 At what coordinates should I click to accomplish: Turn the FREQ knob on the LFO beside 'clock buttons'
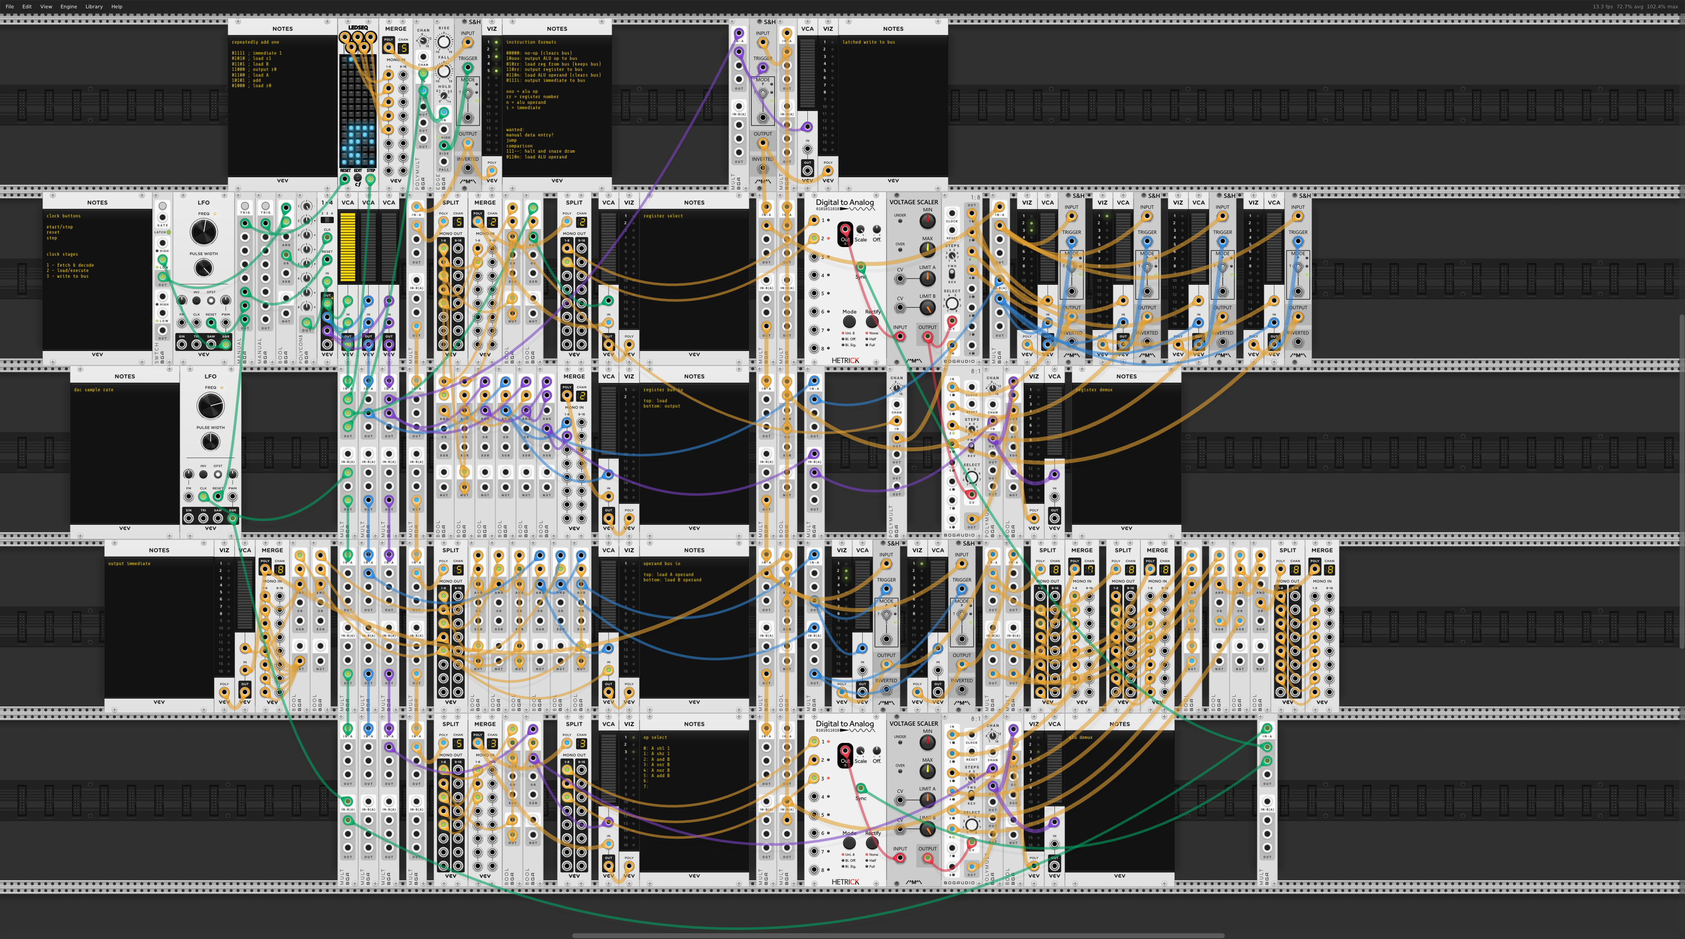pyautogui.click(x=204, y=232)
